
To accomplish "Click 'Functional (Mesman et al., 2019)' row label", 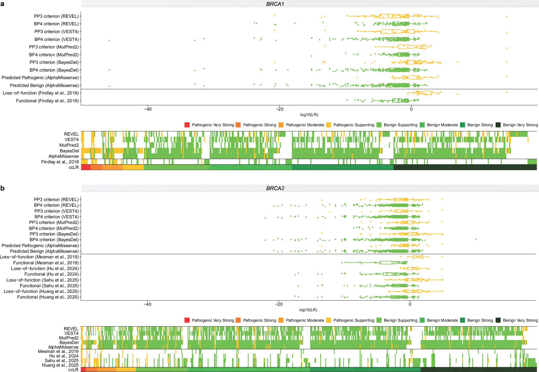I will [46, 263].
